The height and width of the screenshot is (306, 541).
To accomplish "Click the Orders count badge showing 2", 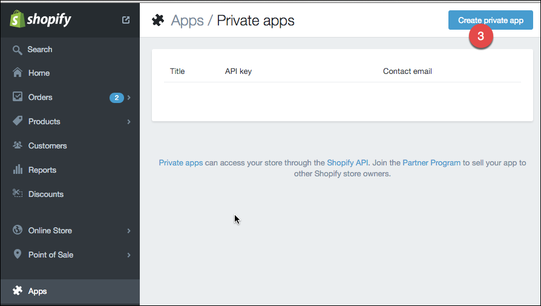I will point(117,98).
